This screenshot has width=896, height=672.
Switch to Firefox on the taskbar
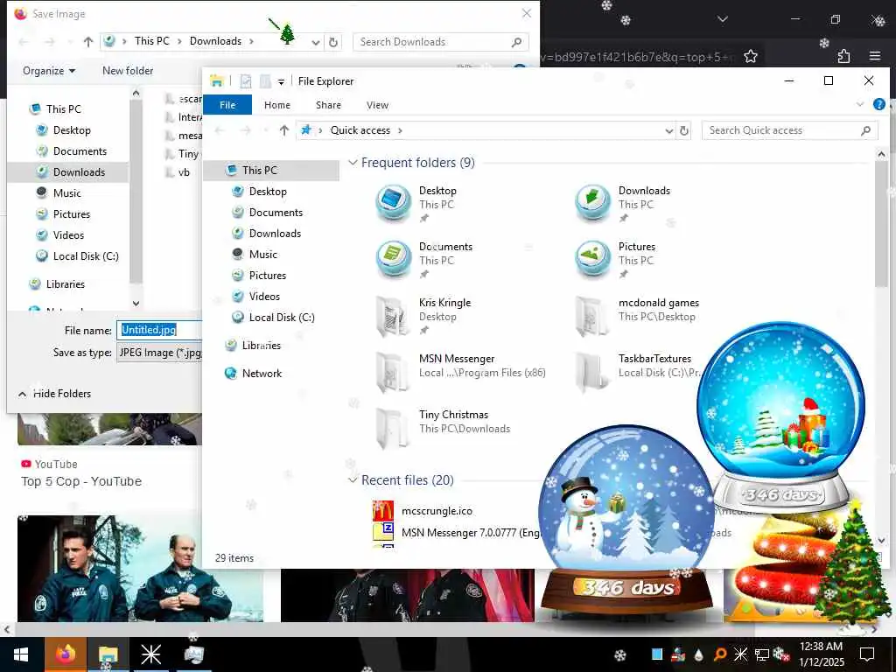click(x=65, y=654)
